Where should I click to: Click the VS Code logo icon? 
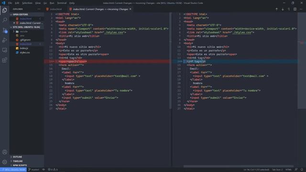[x=3, y=3]
